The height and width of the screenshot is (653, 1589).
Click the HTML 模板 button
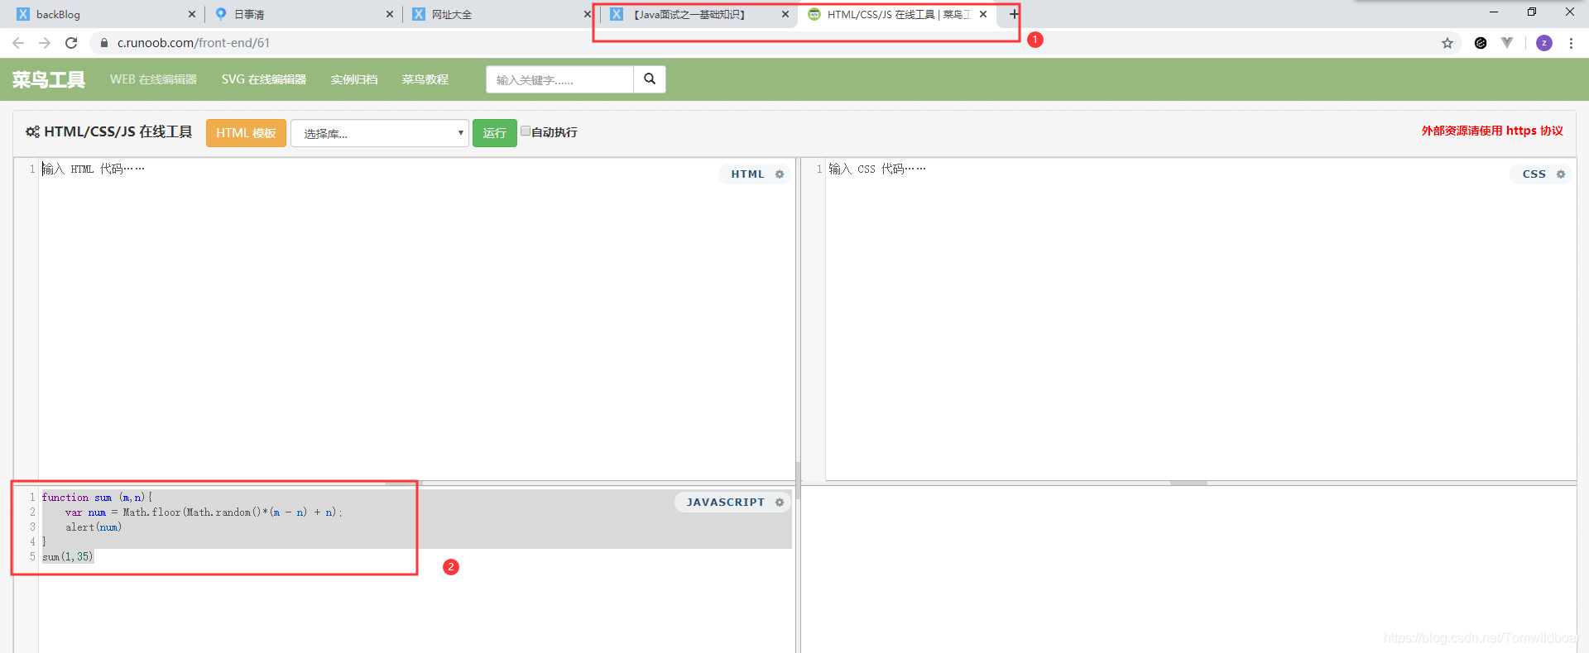246,133
